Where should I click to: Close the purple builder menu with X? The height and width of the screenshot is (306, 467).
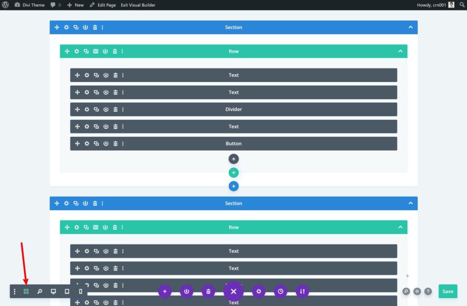coord(233,291)
